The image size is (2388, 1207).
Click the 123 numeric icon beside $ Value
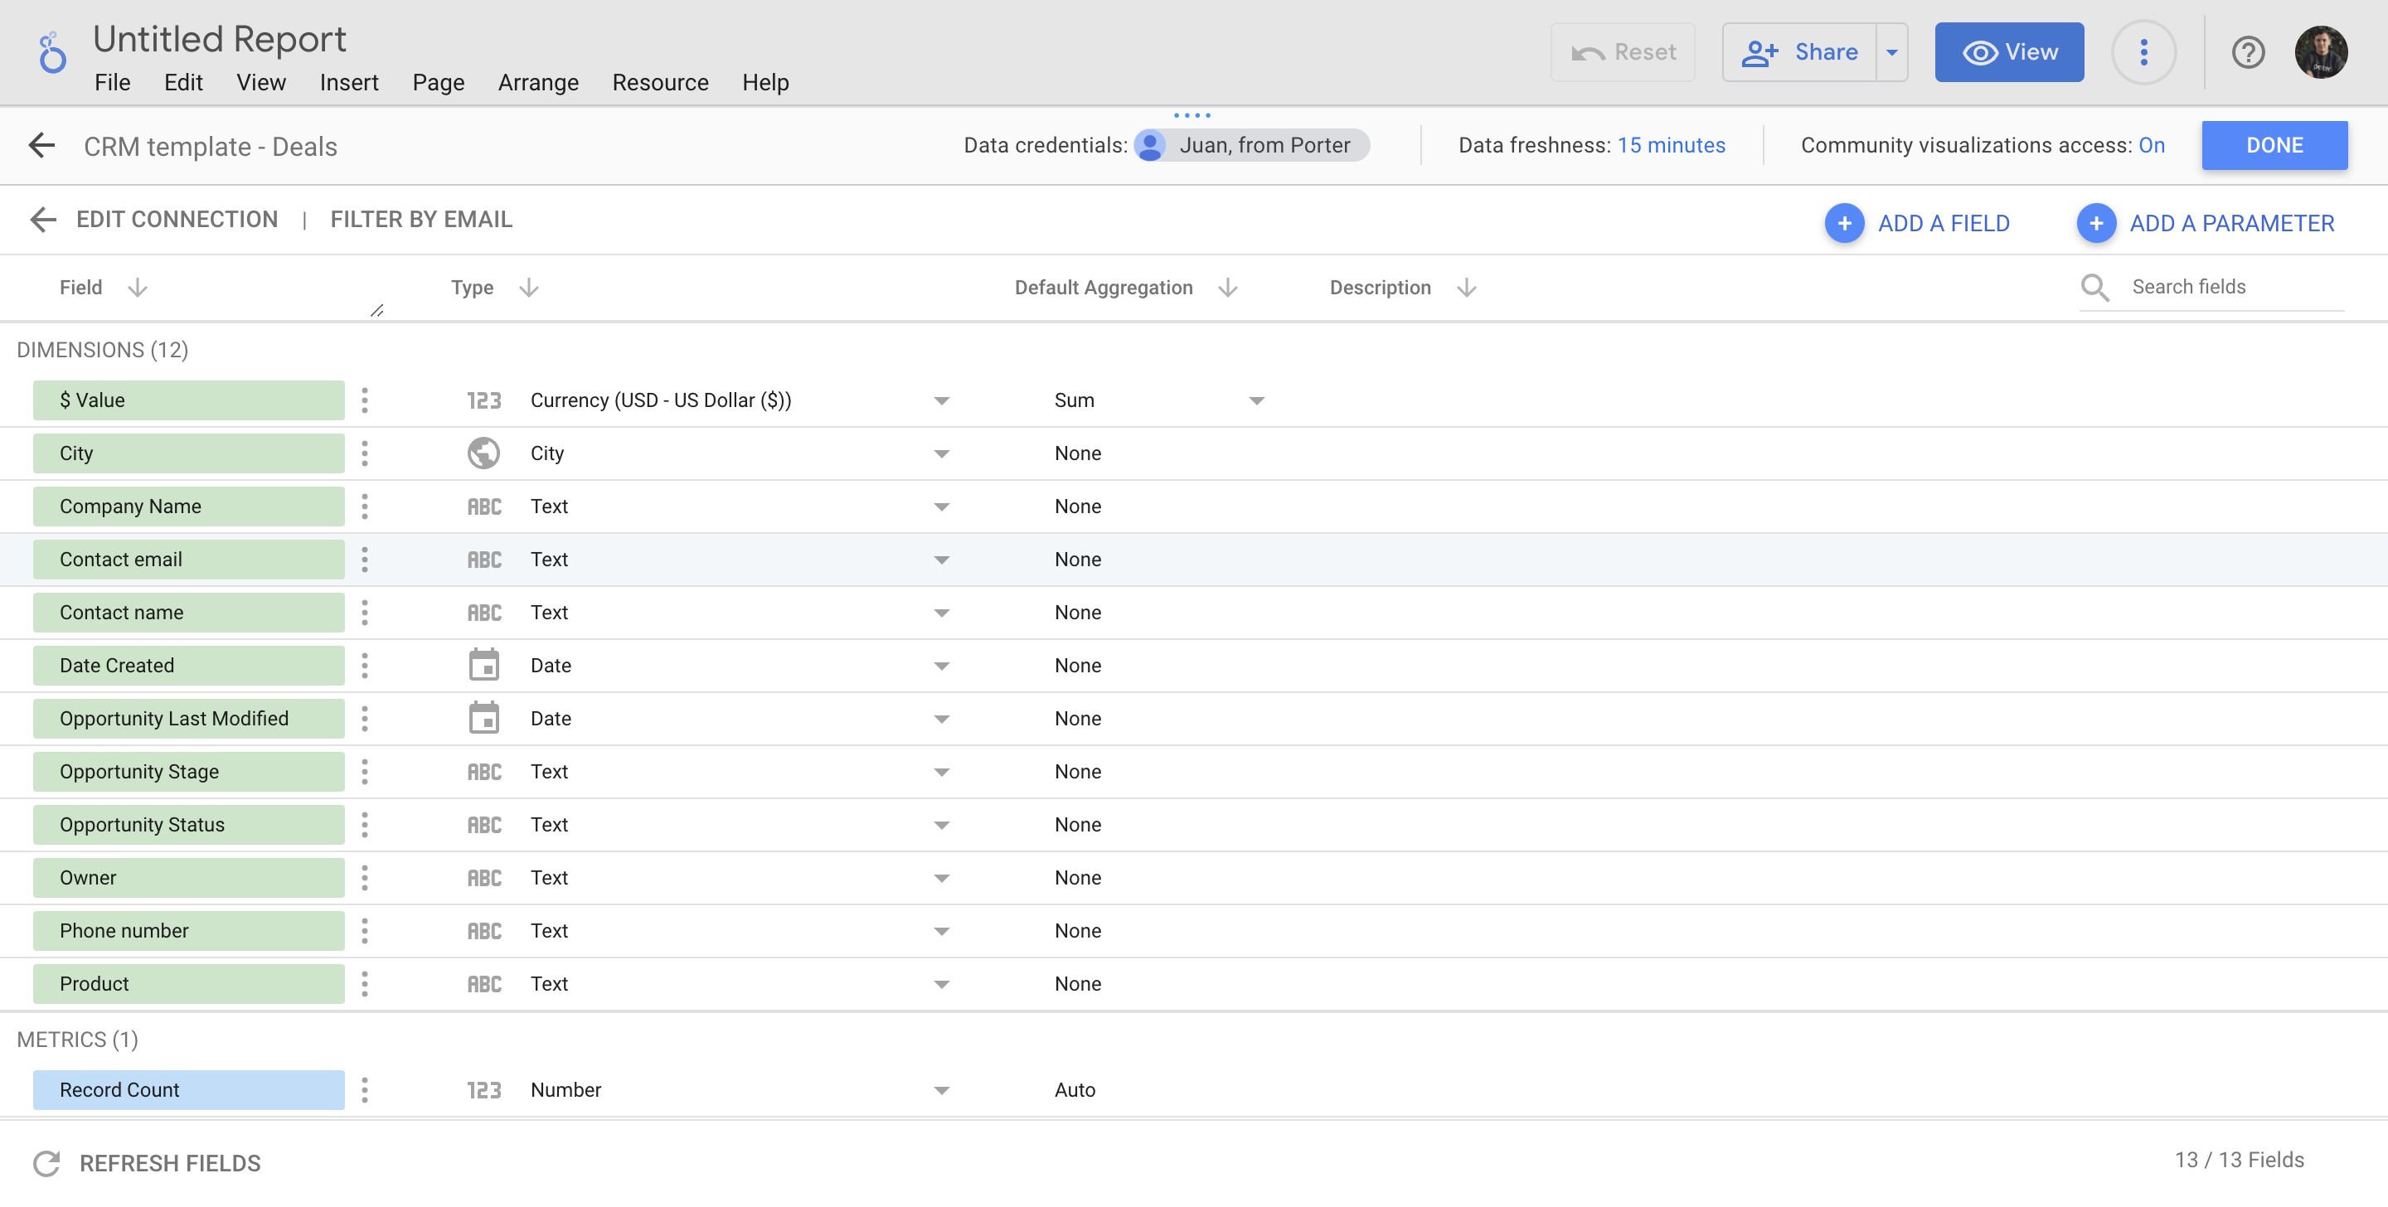coord(483,400)
